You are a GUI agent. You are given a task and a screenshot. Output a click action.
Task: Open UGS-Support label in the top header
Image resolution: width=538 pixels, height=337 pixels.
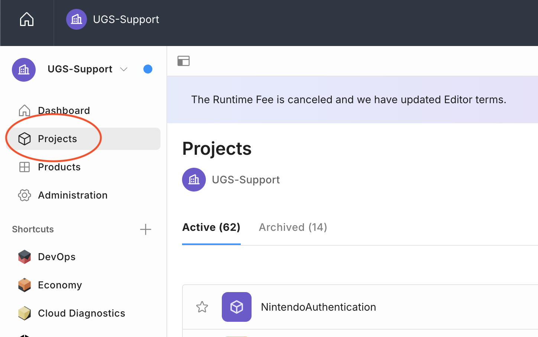(126, 19)
